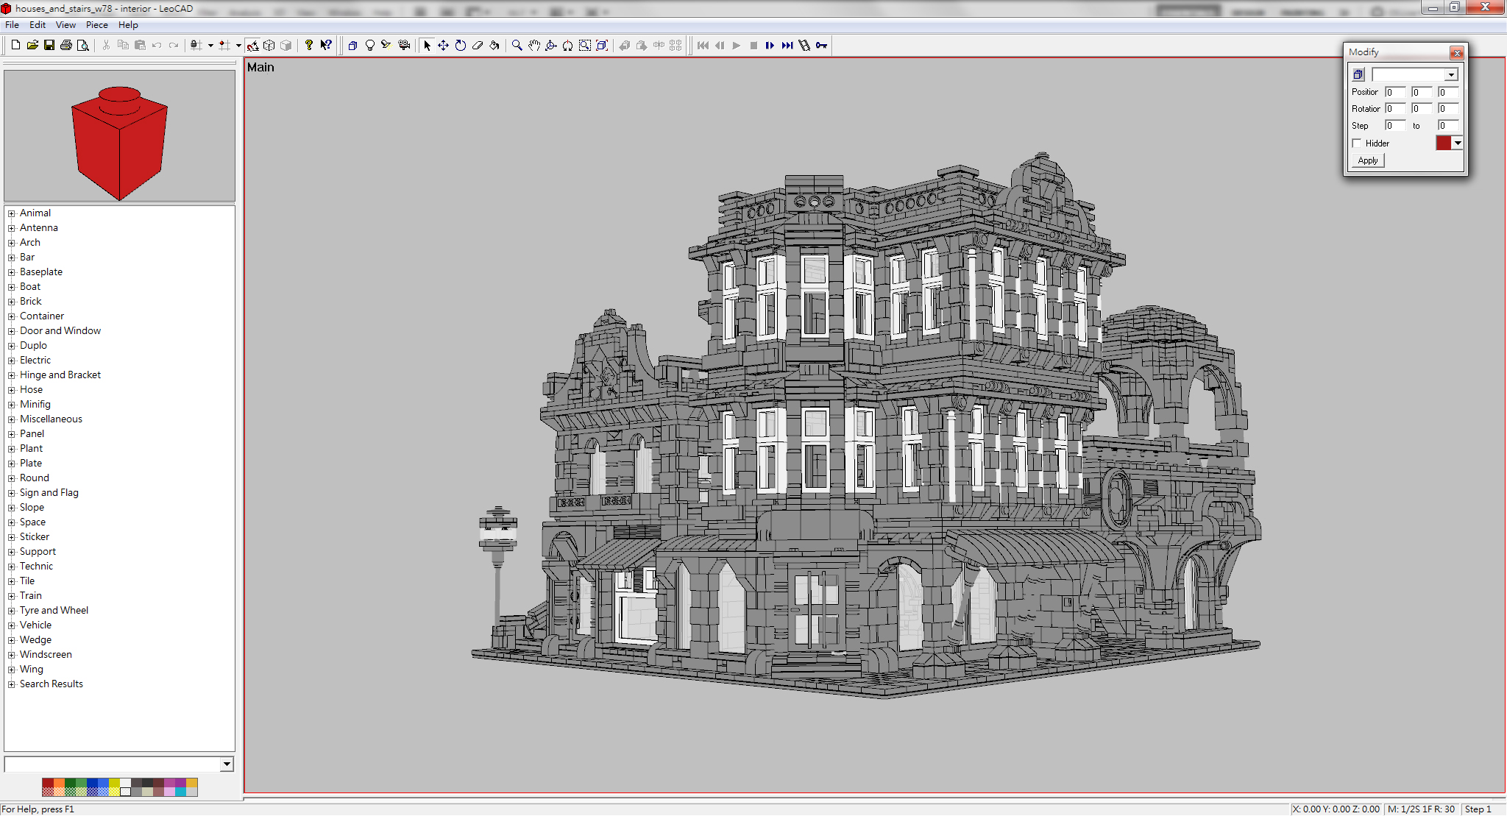The height and width of the screenshot is (816, 1507).
Task: Activate the Rotate tool
Action: (x=460, y=45)
